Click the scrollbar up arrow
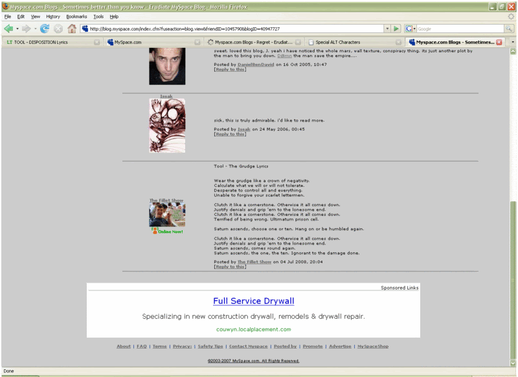The height and width of the screenshot is (377, 518). pyautogui.click(x=513, y=51)
